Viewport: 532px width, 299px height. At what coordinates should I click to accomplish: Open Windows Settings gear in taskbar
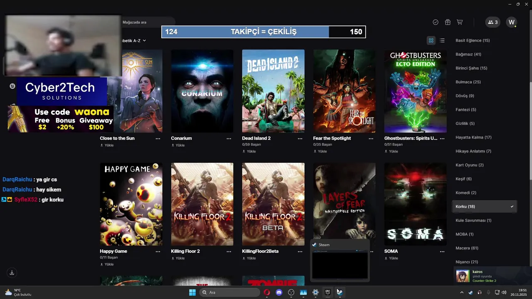[x=315, y=292]
